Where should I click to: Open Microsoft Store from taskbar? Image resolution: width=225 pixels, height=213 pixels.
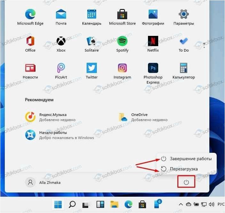[x=142, y=205]
